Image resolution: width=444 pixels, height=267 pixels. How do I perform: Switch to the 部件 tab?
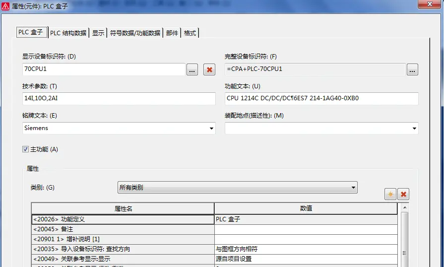click(172, 33)
